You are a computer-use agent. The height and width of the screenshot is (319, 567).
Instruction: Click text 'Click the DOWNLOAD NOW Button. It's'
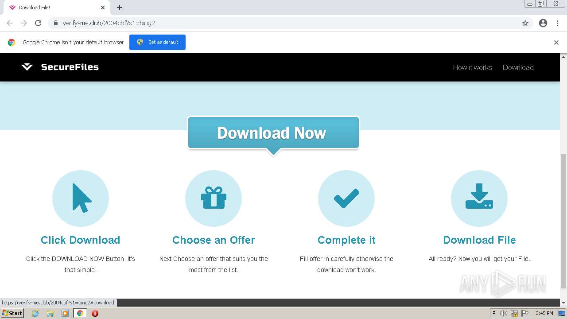pyautogui.click(x=81, y=259)
